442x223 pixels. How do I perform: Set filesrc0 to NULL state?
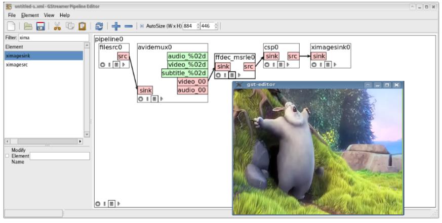(102, 65)
